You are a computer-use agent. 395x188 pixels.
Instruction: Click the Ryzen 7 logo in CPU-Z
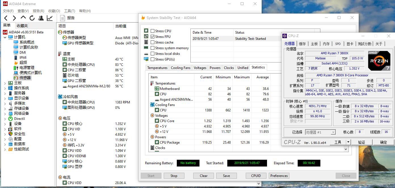point(379,61)
